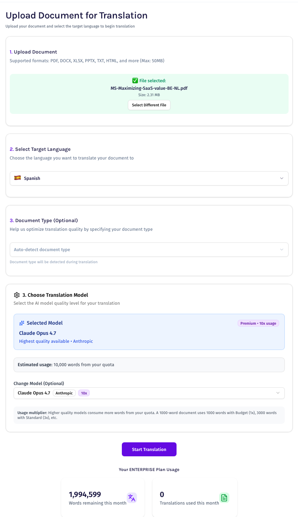
Task: Click the document icon beside Translations used
Action: tap(224, 498)
